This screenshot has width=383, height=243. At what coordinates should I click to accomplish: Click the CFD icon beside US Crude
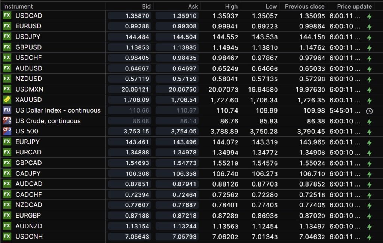[7, 121]
